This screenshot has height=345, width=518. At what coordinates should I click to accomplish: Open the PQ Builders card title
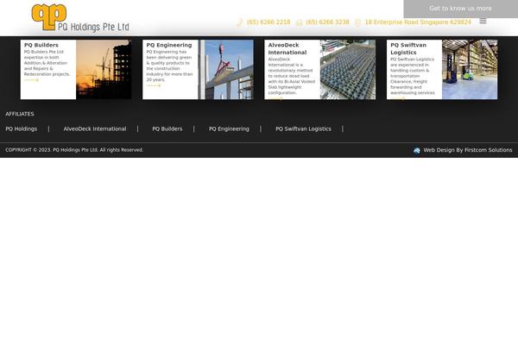(x=41, y=45)
